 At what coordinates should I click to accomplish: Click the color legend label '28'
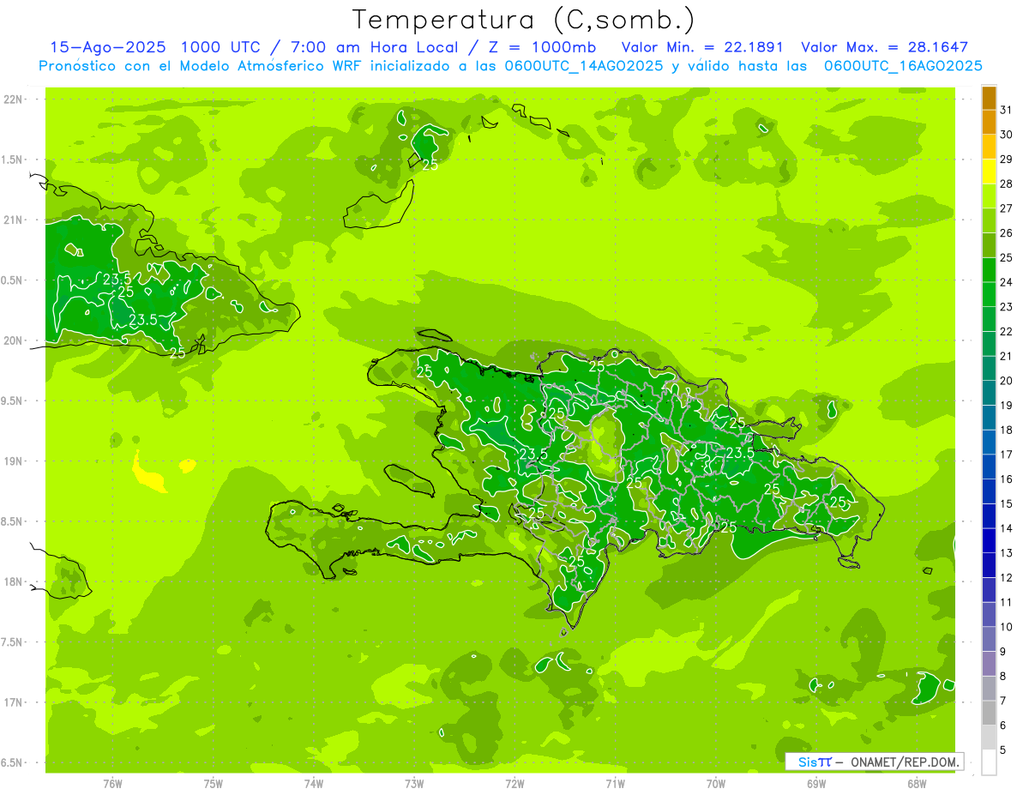coord(1007,184)
